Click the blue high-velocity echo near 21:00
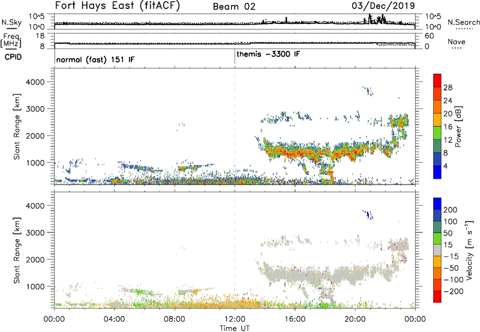Image resolution: width=480 pixels, height=332 pixels. point(368,215)
